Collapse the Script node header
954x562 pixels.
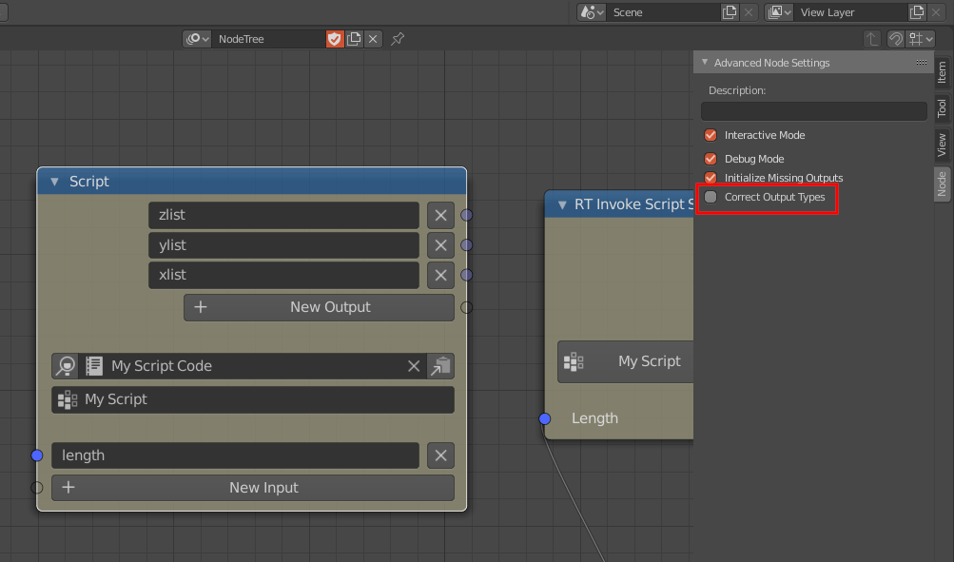click(x=54, y=181)
